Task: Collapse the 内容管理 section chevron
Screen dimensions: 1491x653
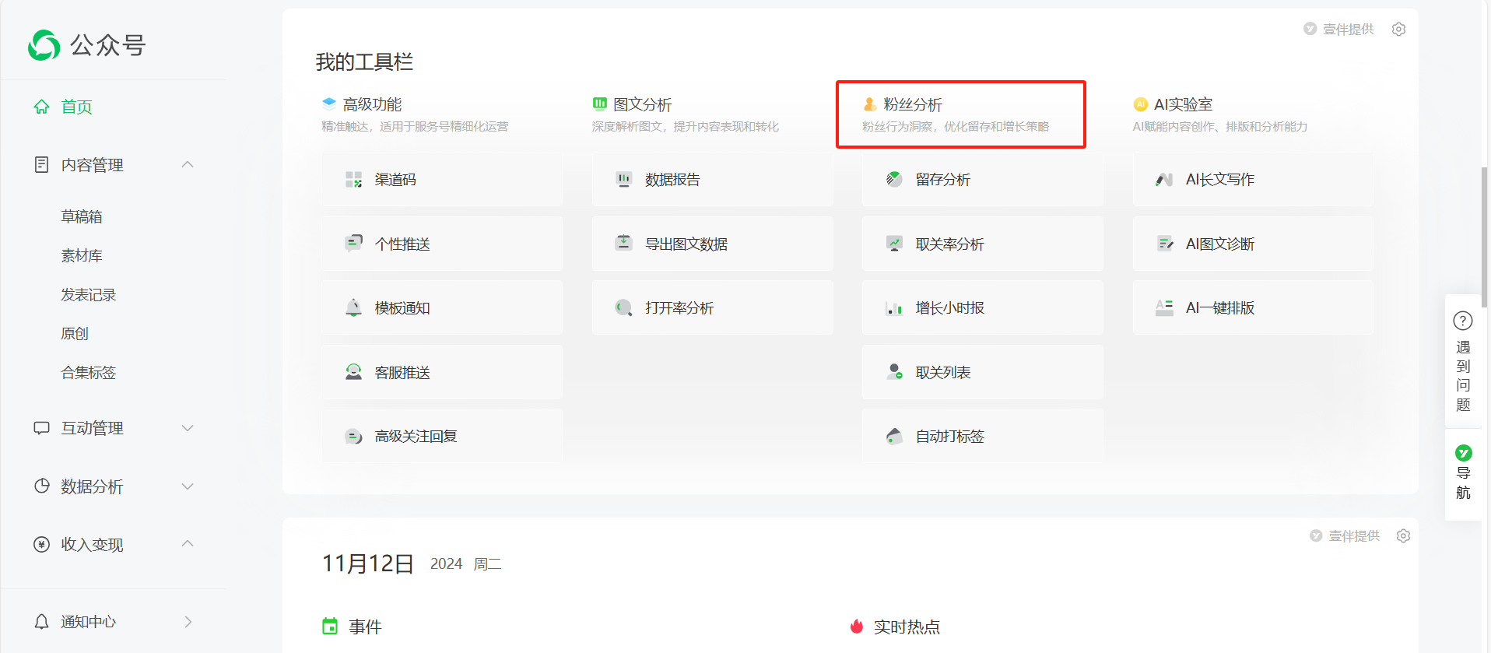Action: pyautogui.click(x=188, y=164)
